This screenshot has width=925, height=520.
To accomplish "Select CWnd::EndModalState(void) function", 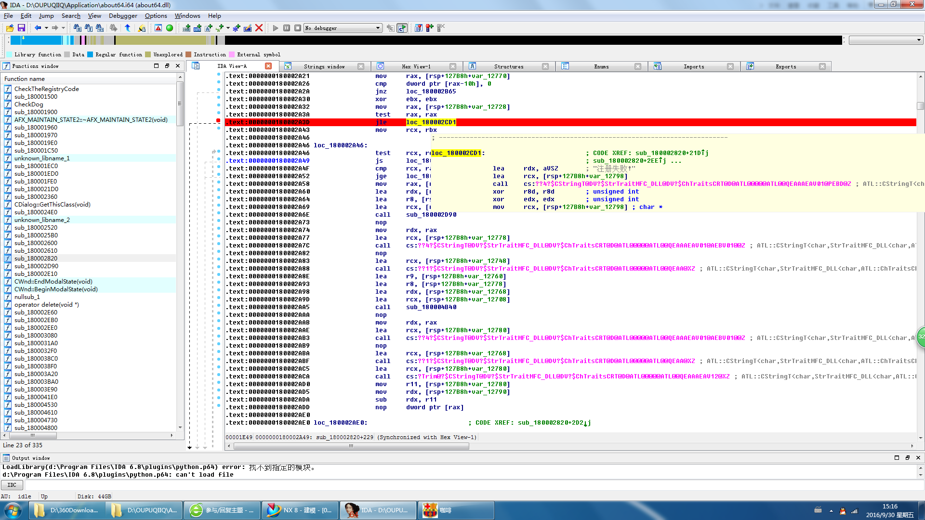I will coord(53,282).
